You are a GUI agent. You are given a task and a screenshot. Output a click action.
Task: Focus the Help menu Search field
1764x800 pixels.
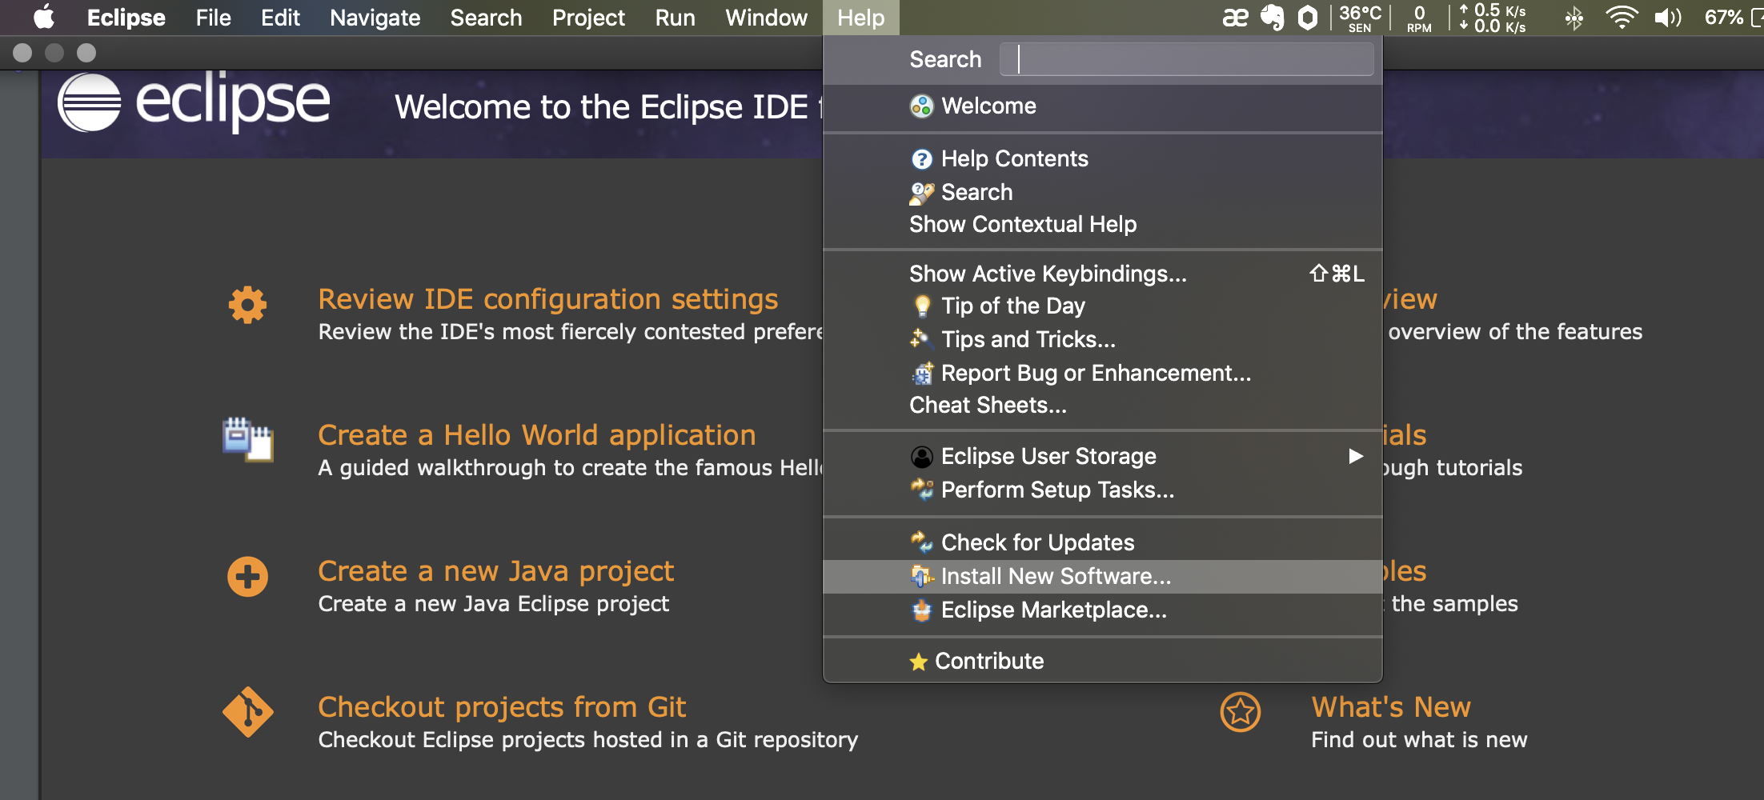pos(1186,60)
